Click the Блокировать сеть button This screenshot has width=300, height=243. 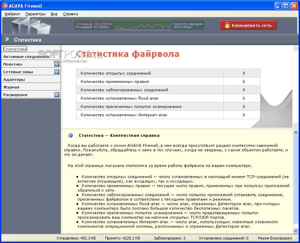(x=248, y=25)
